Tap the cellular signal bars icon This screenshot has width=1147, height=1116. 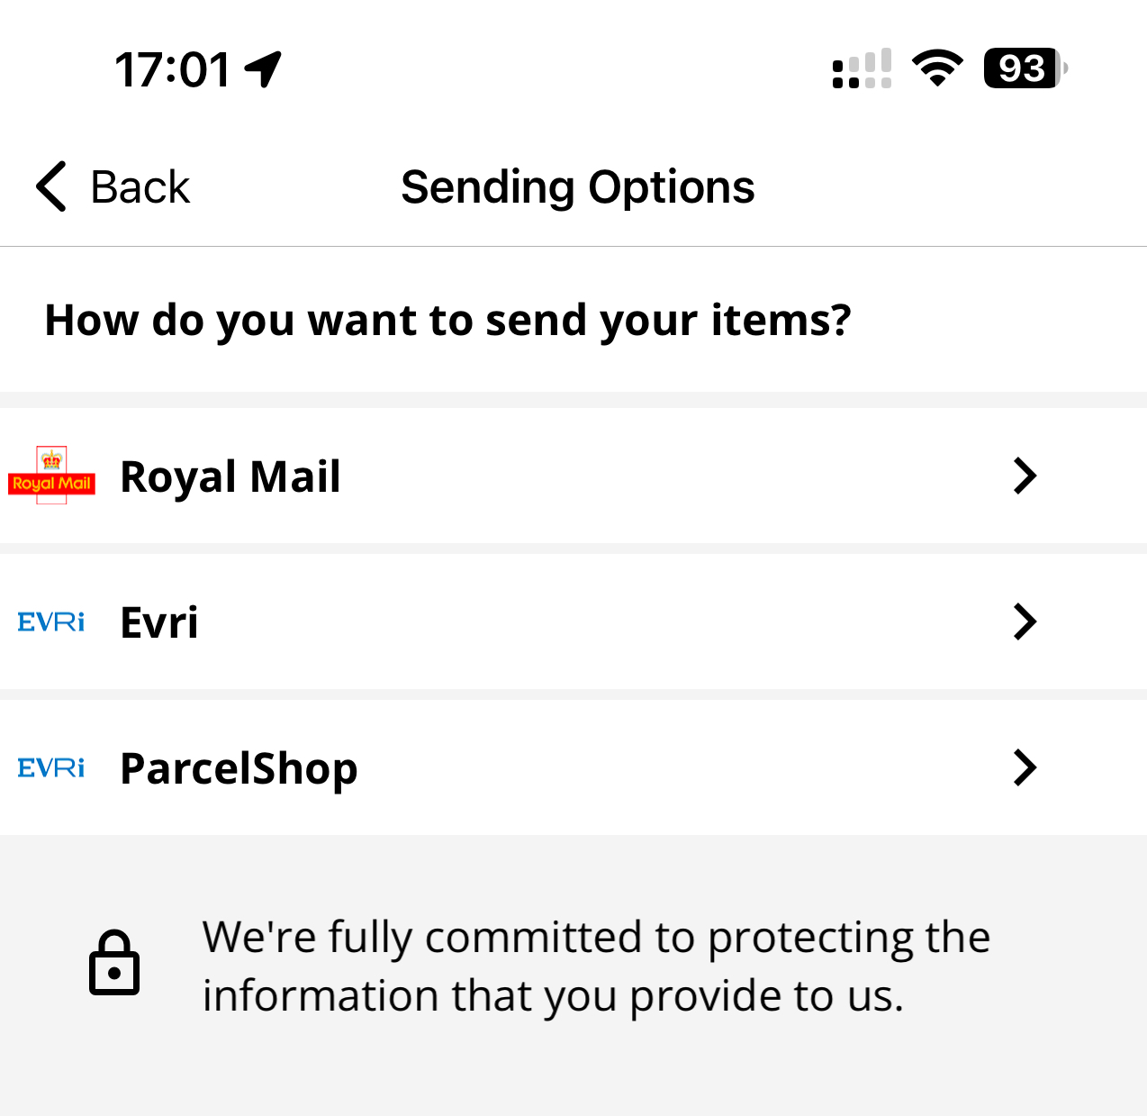click(x=862, y=69)
